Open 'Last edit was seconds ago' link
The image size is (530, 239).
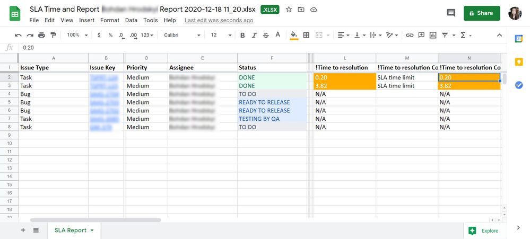(219, 20)
